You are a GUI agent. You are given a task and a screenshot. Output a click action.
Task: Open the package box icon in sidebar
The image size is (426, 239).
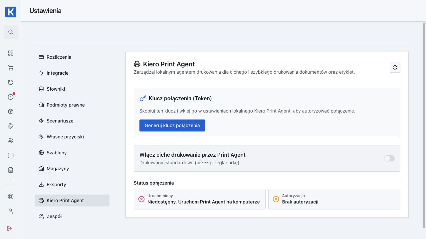coord(11,112)
